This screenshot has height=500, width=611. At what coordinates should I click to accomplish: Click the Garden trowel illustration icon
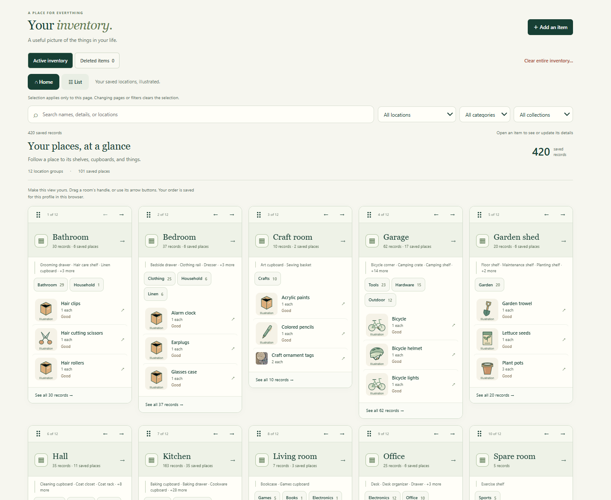(x=487, y=310)
